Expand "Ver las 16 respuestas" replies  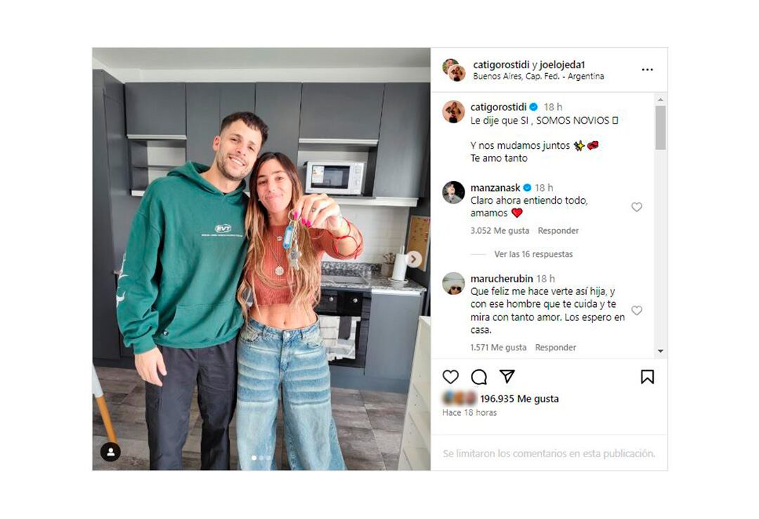click(x=533, y=254)
